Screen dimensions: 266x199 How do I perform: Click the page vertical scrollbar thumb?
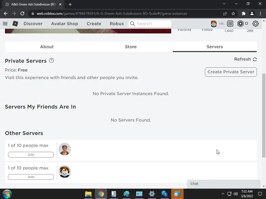coord(264,116)
